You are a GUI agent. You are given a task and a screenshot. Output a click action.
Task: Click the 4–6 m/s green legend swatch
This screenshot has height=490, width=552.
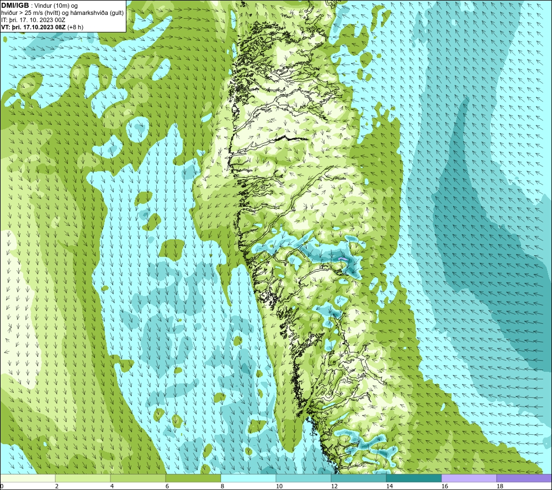point(138,478)
